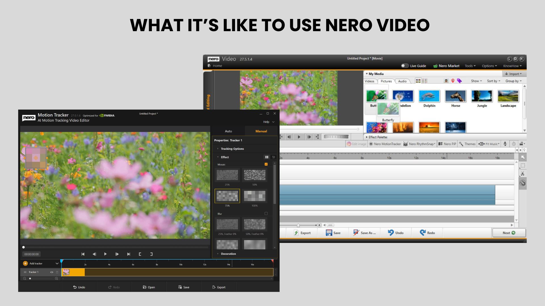Screen dimensions: 545x306
Task: Click the Next button in Nero Video
Action: 509,233
